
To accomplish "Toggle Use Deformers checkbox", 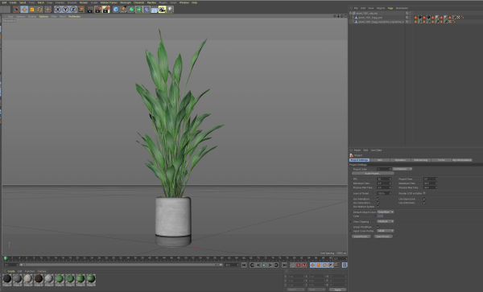I will pos(424,203).
